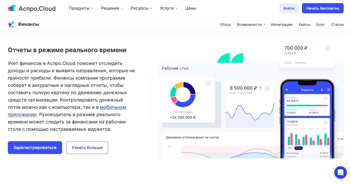Click the Узнать больше button
Viewport: 351px width, 184px height.
(87, 147)
